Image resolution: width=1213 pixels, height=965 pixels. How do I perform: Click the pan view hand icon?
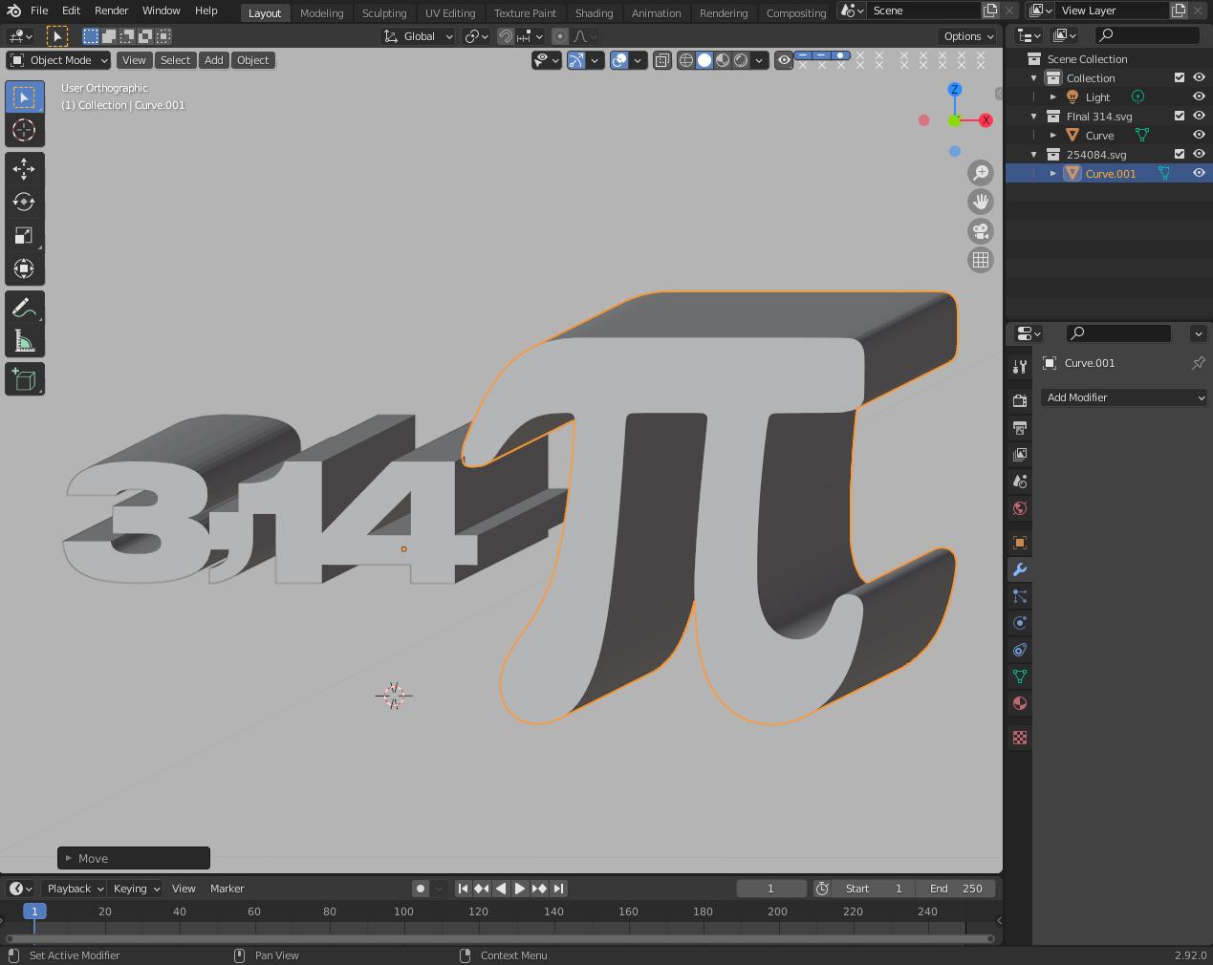pos(981,202)
